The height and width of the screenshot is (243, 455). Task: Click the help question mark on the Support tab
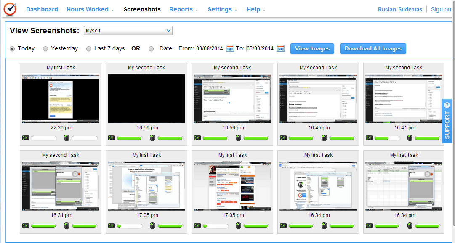pyautogui.click(x=447, y=105)
